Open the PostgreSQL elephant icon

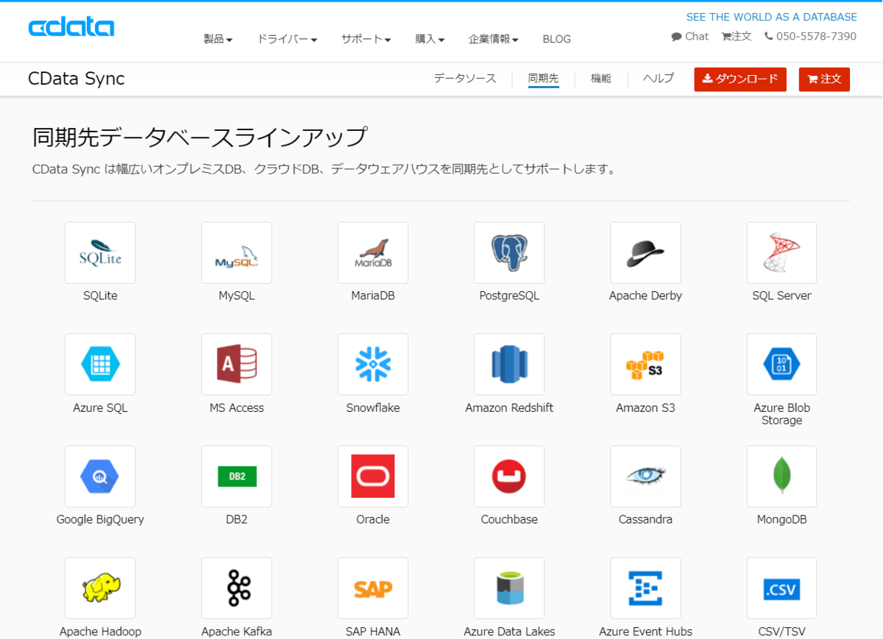pyautogui.click(x=509, y=253)
